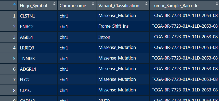The width and height of the screenshot is (219, 101).
Task: Click the Intron classification cell
Action: (123, 37)
